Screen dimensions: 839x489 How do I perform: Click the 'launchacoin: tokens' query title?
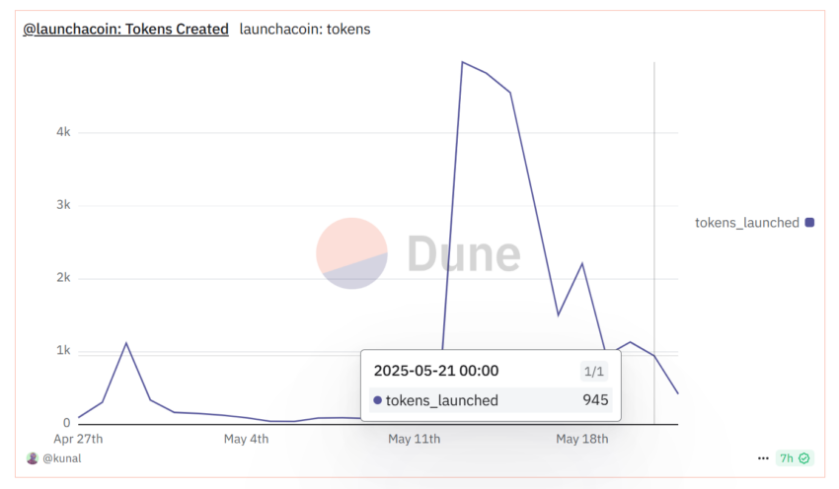tap(305, 30)
